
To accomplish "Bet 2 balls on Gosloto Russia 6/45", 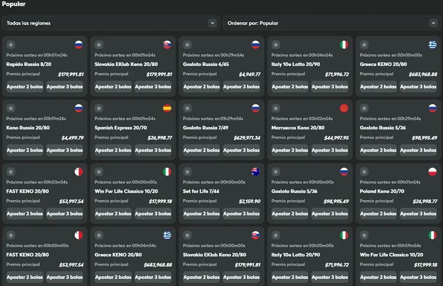I will (x=202, y=87).
